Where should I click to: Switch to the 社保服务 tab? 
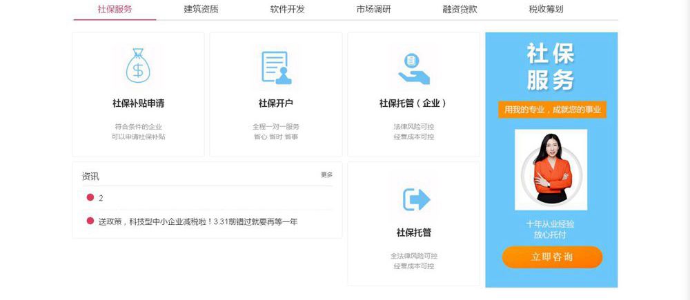coord(115,10)
